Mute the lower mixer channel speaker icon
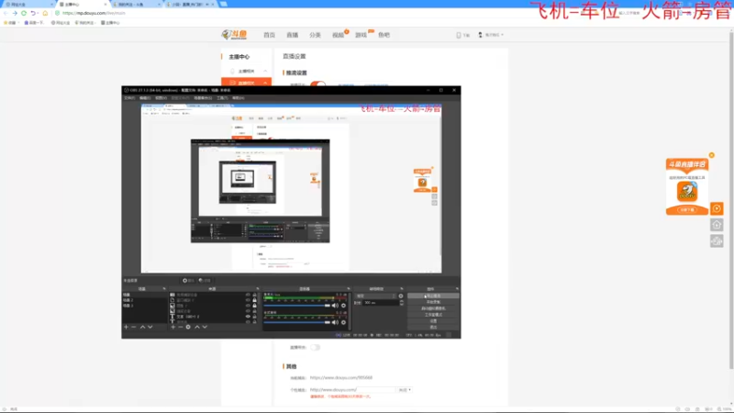The image size is (734, 413). click(335, 322)
